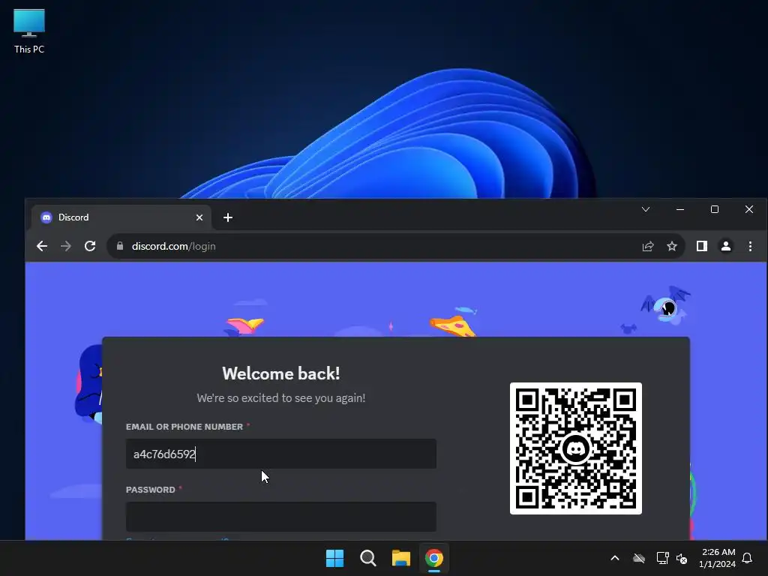Image resolution: width=768 pixels, height=576 pixels.
Task: Click the Welcome back! heading
Action: coord(281,373)
